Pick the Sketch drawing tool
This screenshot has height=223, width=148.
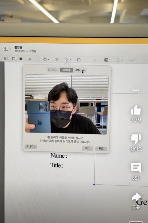tap(30, 59)
